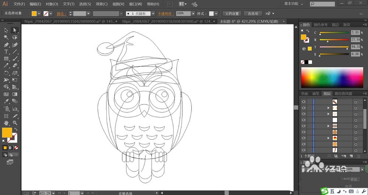Select the Direct Selection tool
Screen dimensions: 368x195
15,30
